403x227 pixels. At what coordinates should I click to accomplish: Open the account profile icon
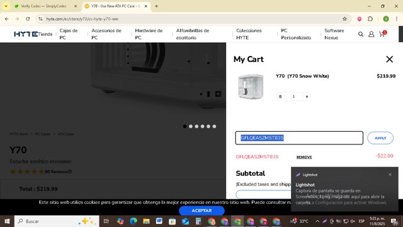(x=371, y=34)
